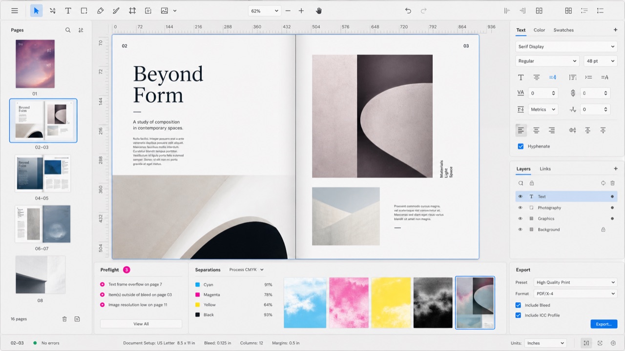Activate the Crop frame tool
Screen dimensions: 625x351
(132, 11)
